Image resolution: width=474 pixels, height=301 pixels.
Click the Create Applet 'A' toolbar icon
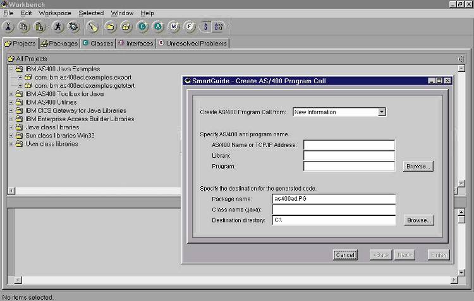[x=158, y=27]
